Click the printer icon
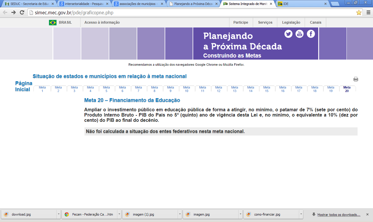Screen dimensions: 373x222 click(356, 79)
